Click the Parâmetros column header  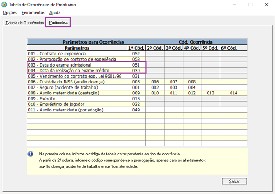point(77,48)
